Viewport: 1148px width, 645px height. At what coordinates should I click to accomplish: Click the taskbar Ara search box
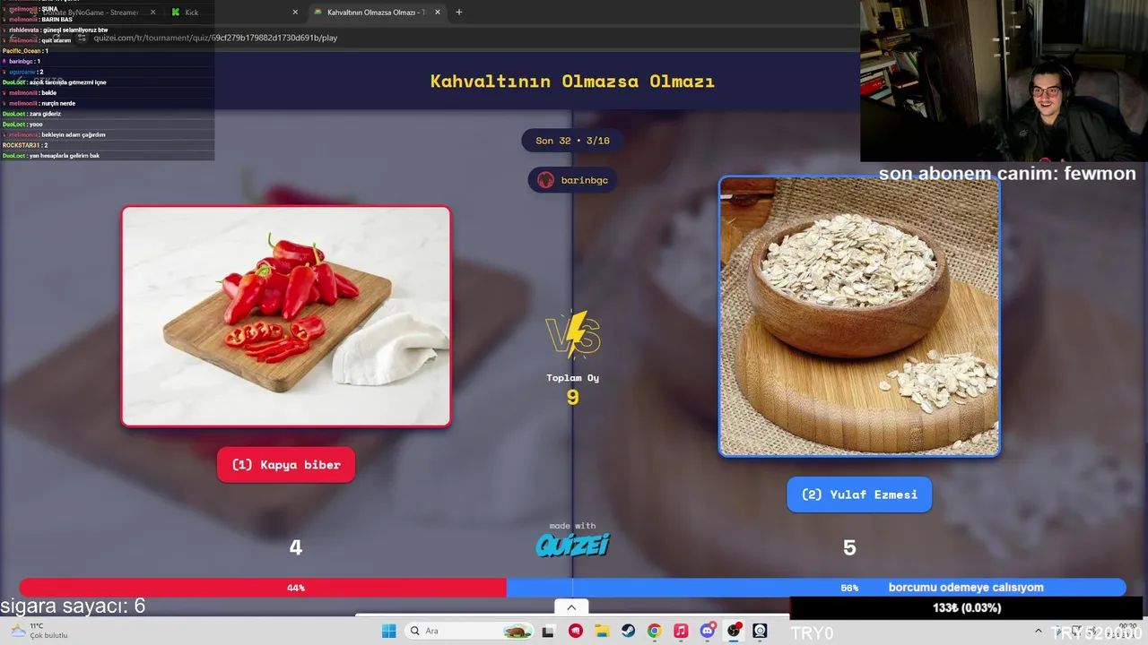pyautogui.click(x=467, y=631)
